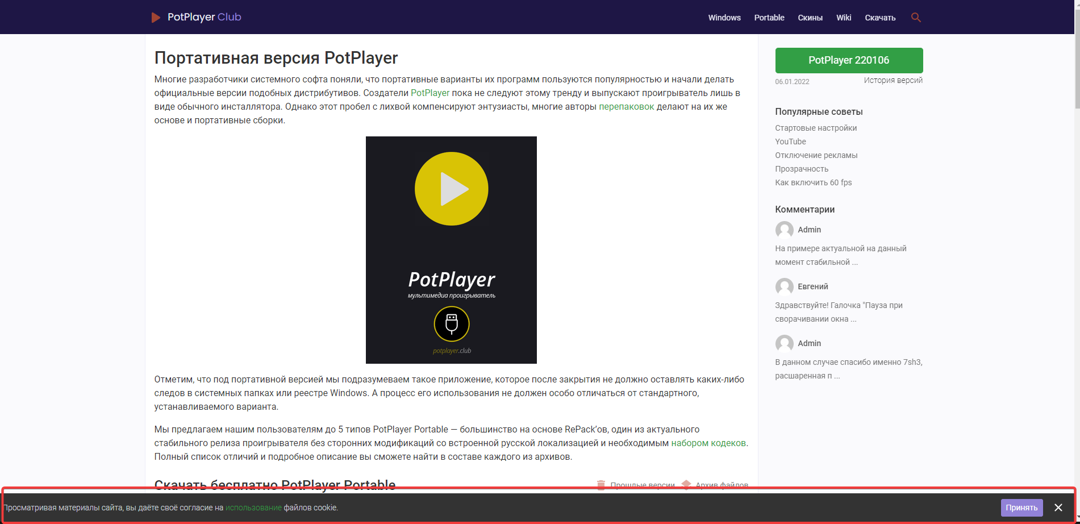
Task: Click the archive diamond icon near Архив файлов
Action: (687, 485)
